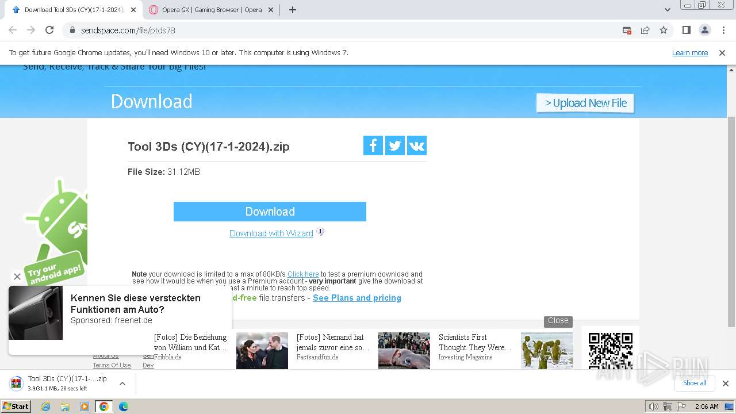View site info lock icon
The width and height of the screenshot is (736, 414).
point(72,30)
